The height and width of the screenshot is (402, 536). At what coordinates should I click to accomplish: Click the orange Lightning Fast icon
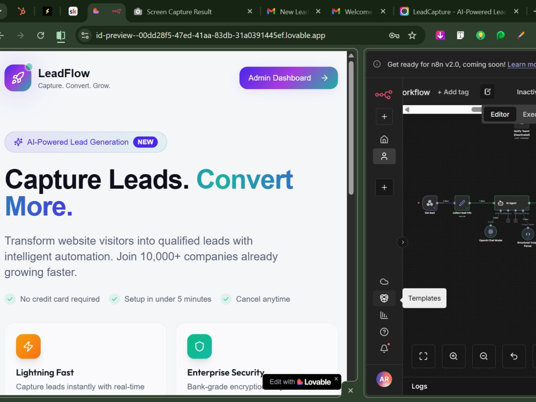click(28, 346)
